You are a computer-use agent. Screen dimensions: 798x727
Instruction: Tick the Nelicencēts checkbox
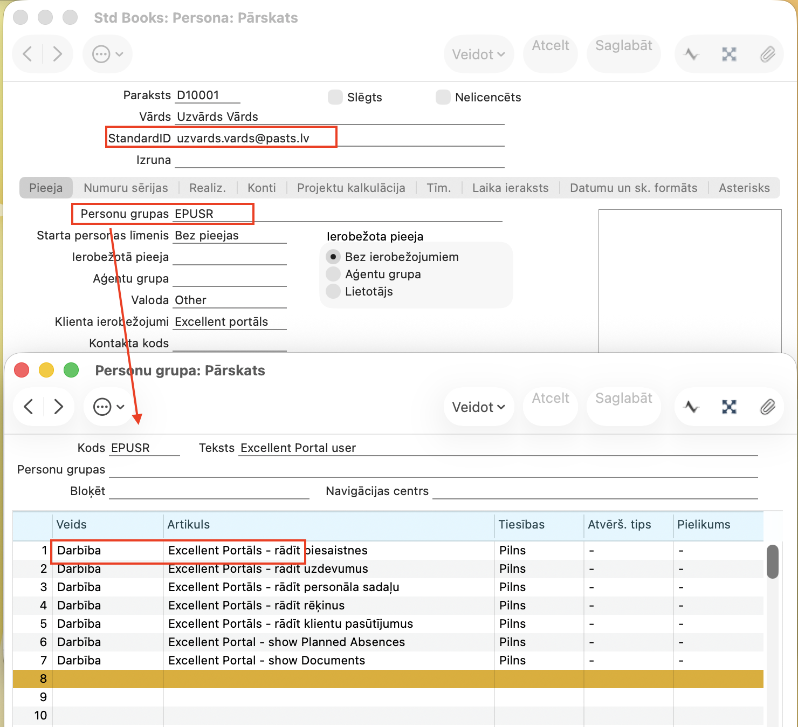tap(443, 97)
